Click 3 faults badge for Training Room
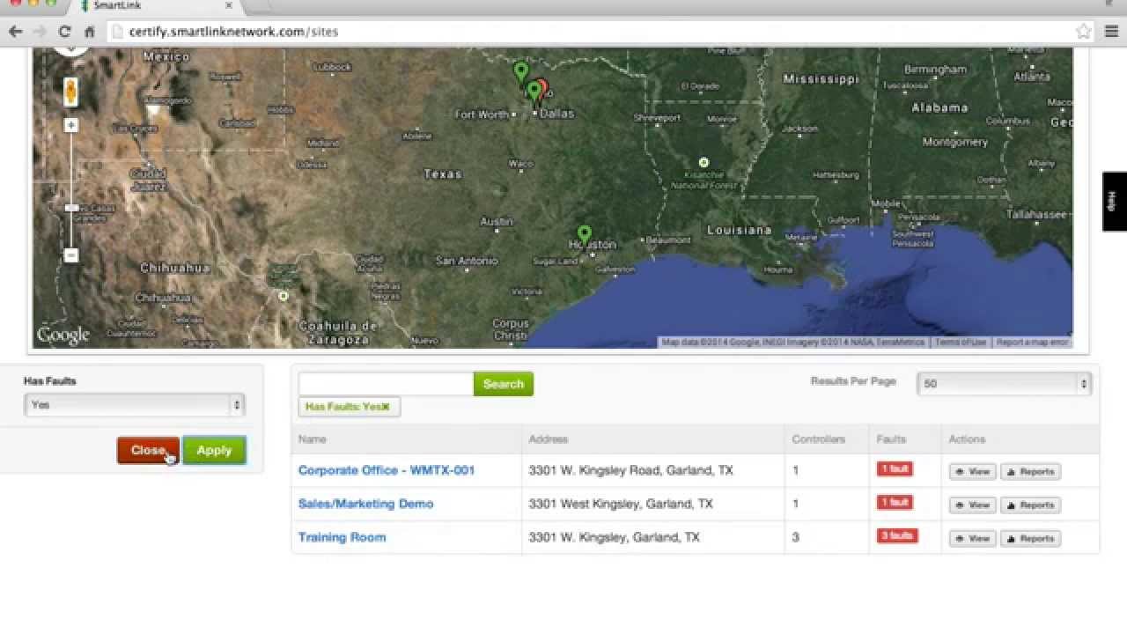 pyautogui.click(x=897, y=536)
